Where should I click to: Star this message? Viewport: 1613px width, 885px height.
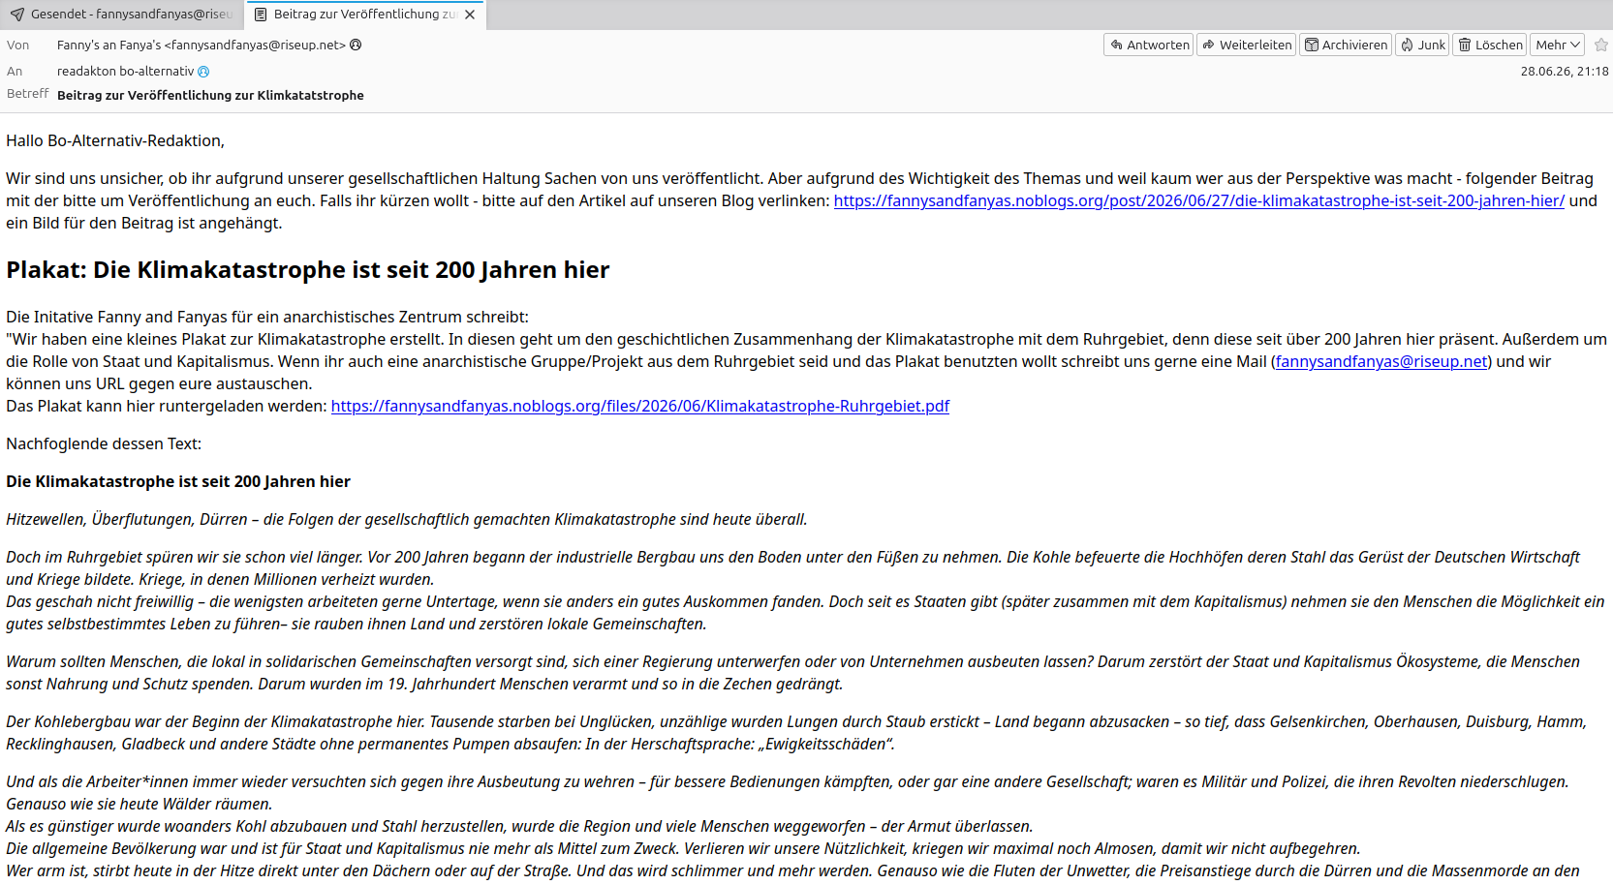point(1601,45)
